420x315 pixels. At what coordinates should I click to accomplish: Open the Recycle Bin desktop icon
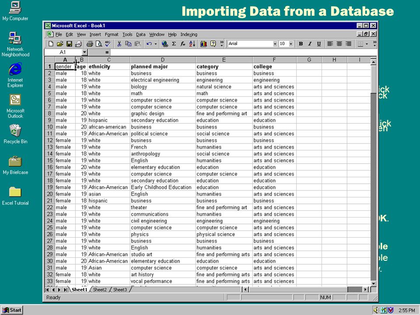tap(15, 134)
